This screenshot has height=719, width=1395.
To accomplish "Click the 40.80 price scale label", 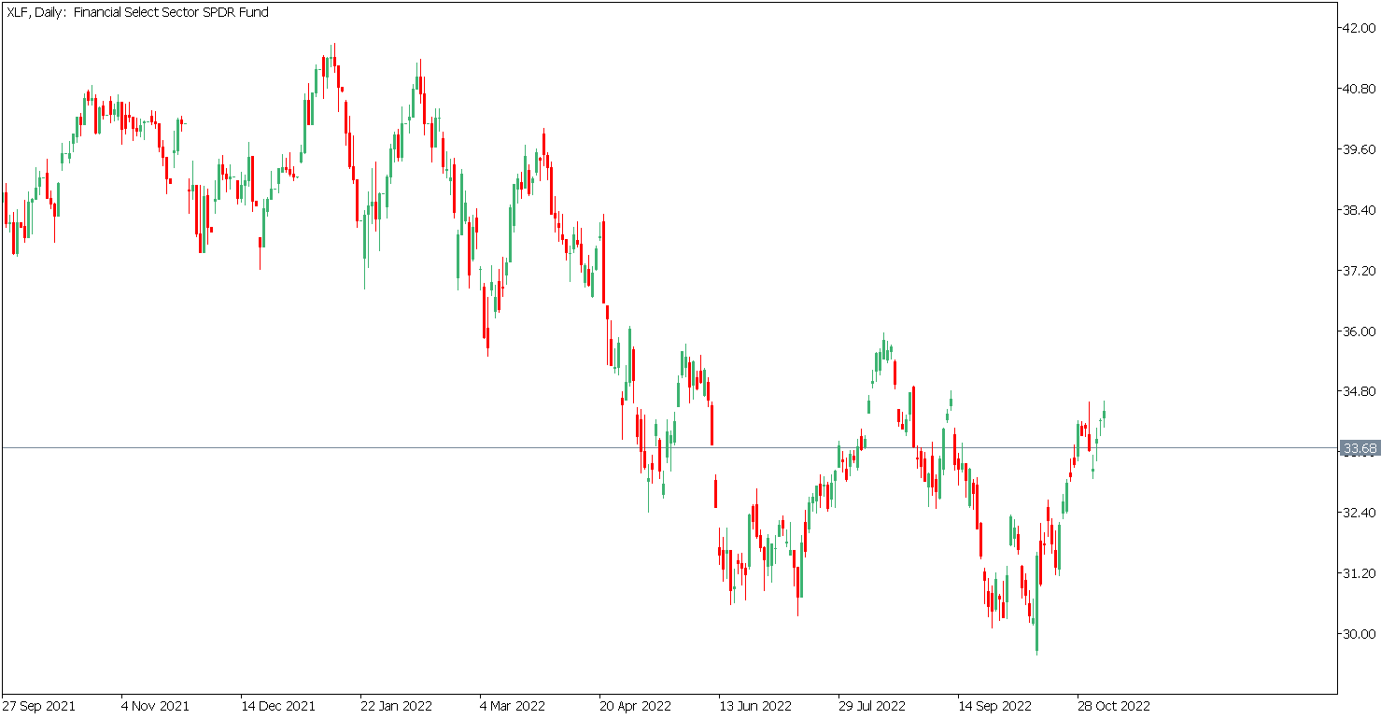I will 1359,89.
